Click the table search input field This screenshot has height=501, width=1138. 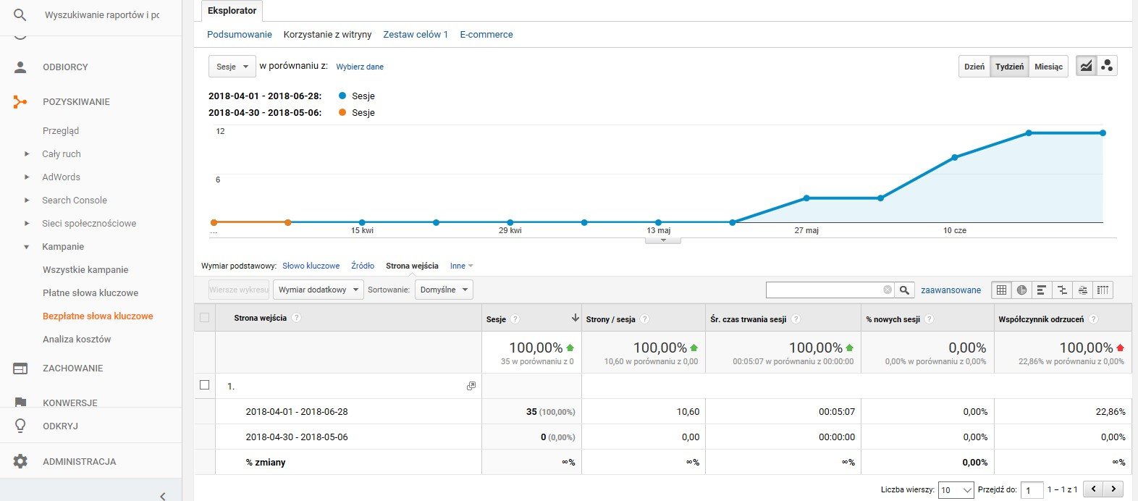[x=824, y=290]
